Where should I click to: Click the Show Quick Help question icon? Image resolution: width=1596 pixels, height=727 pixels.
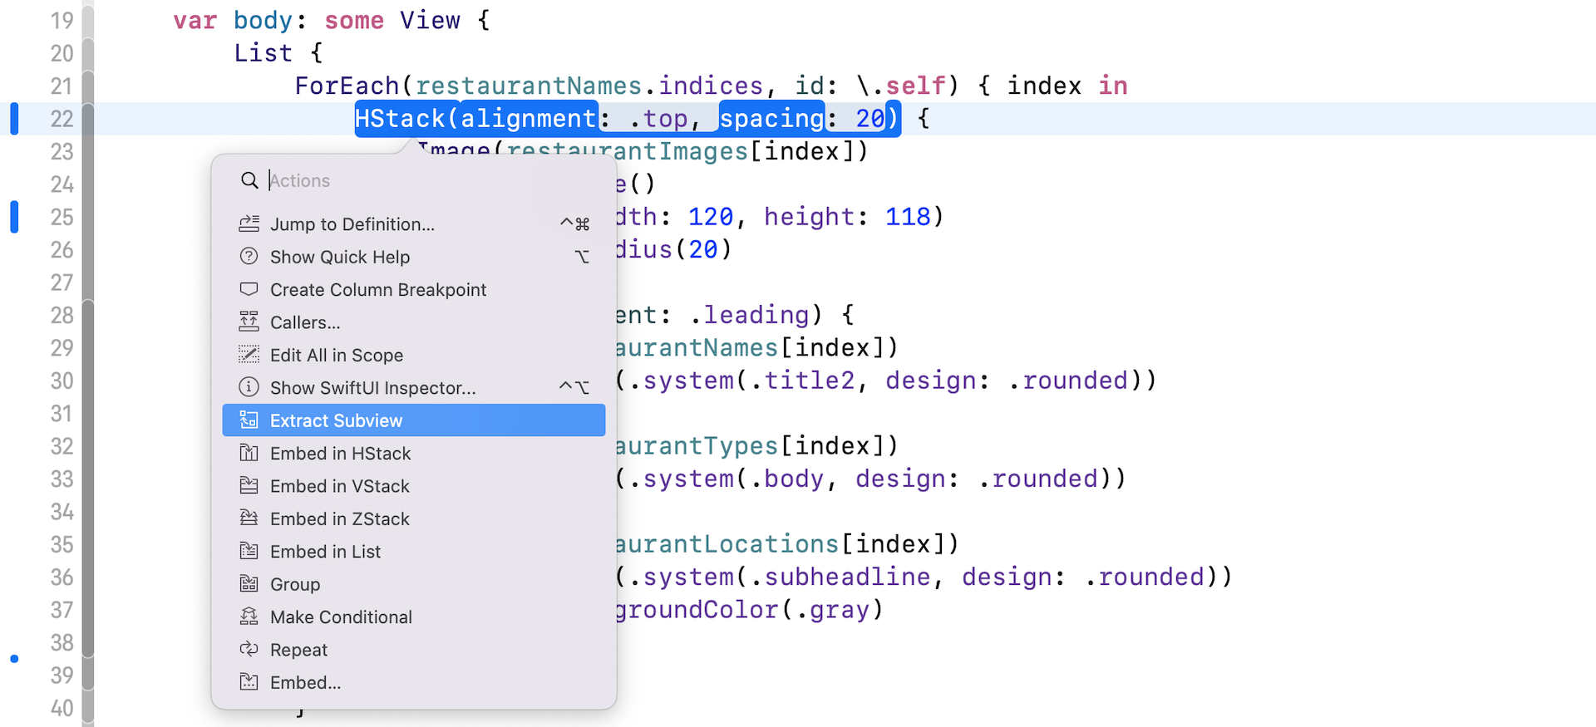pos(249,257)
